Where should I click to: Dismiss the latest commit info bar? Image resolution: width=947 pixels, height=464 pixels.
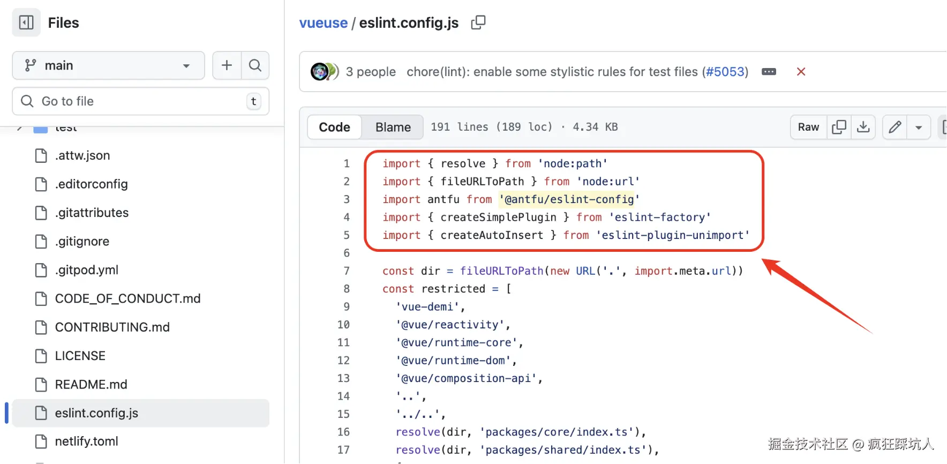pyautogui.click(x=801, y=72)
